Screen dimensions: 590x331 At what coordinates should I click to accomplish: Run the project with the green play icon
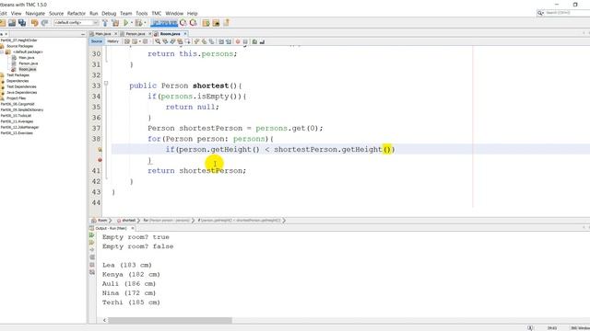(x=126, y=23)
